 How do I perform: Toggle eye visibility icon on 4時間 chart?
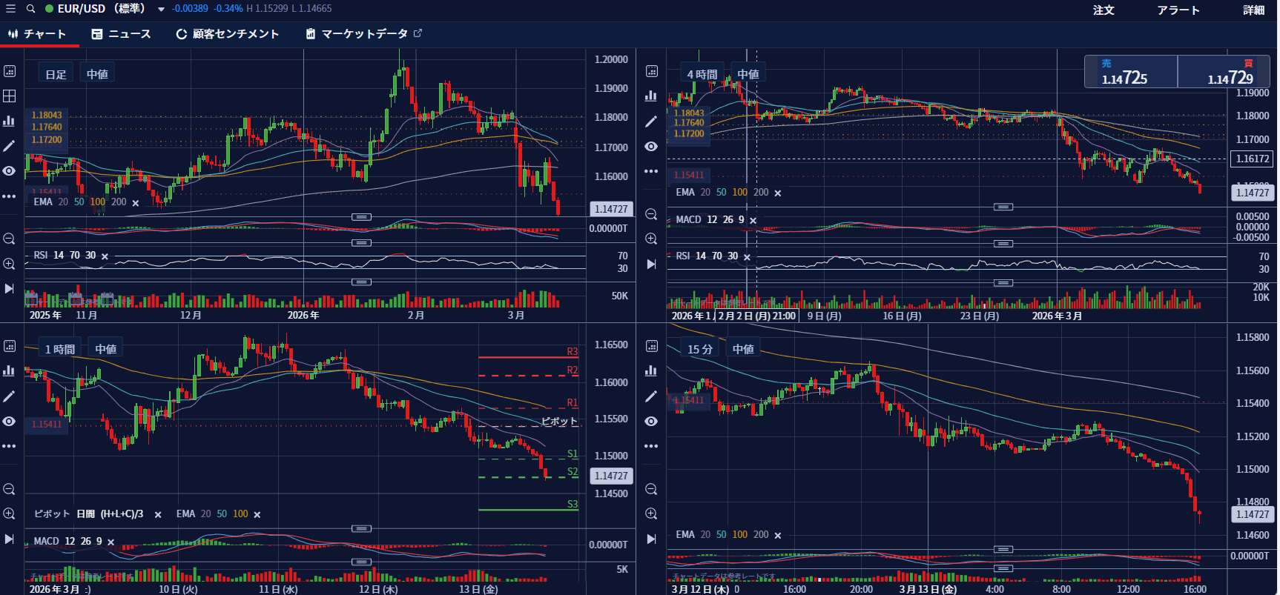coord(651,147)
